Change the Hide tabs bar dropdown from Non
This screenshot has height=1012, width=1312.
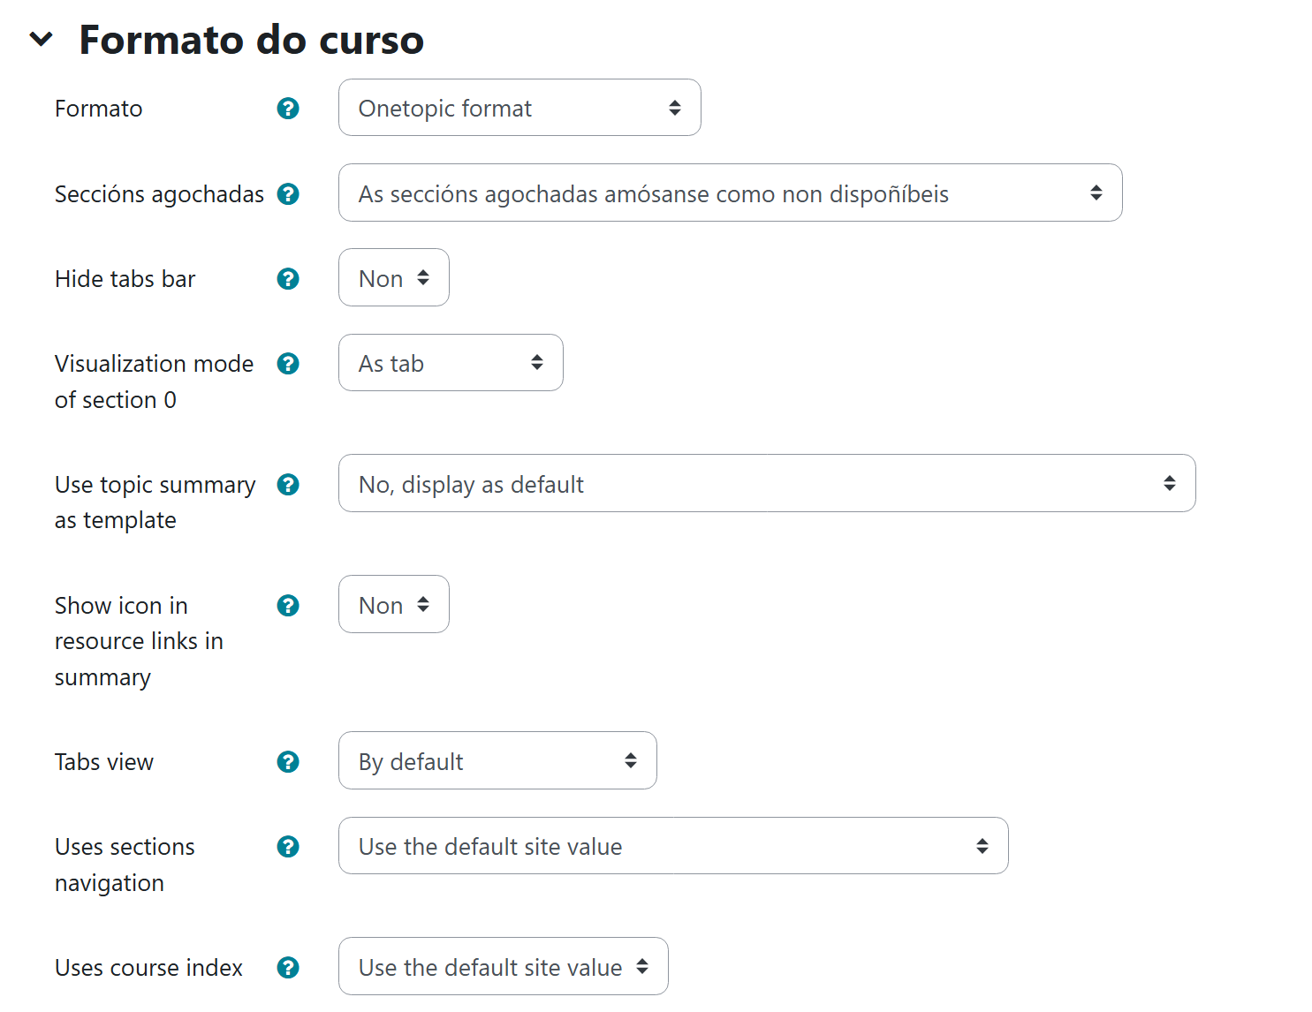tap(393, 277)
